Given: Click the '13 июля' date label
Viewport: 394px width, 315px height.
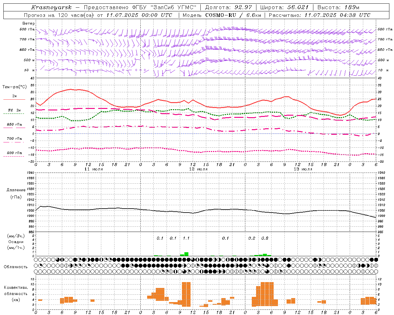Looking at the screenshot, I should pyautogui.click(x=303, y=169).
